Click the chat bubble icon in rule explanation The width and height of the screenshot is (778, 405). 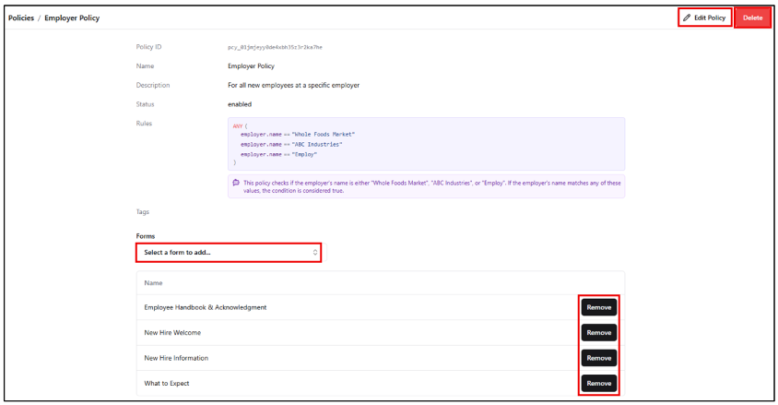pyautogui.click(x=236, y=183)
